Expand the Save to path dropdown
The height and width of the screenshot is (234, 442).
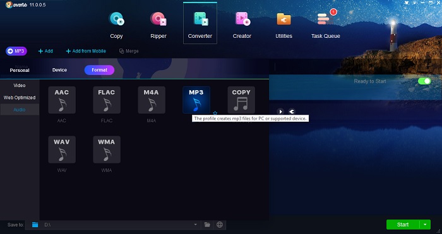point(195,225)
